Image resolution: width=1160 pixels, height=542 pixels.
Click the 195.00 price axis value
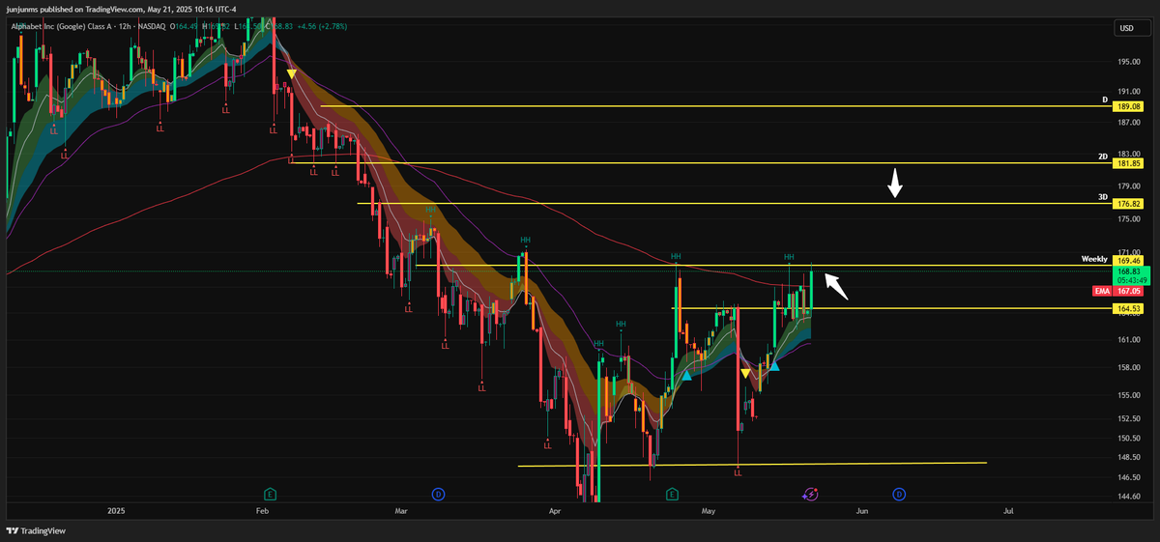1128,62
